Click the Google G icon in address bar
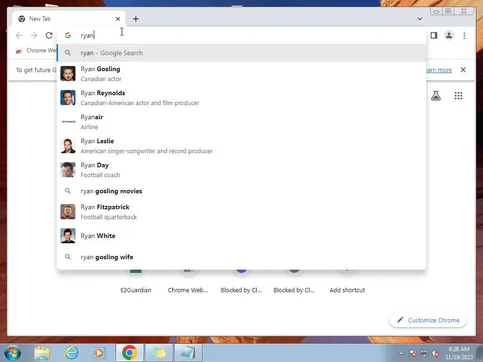This screenshot has width=483, height=362. (x=68, y=35)
